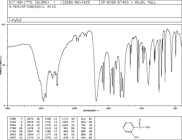Select the 2518 peak value

(x=30, y=125)
